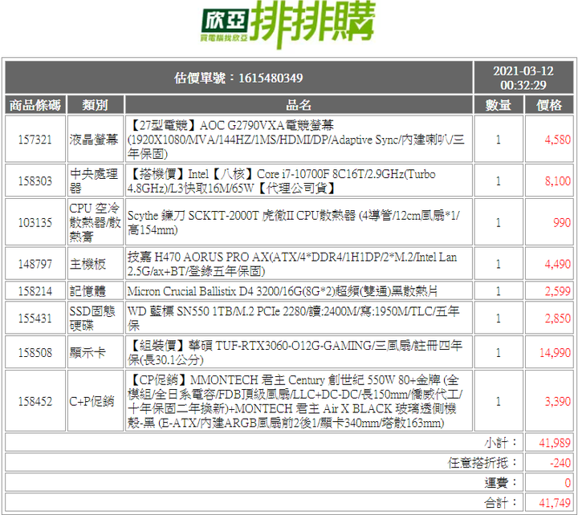Click barcode 158303
This screenshot has width=578, height=515.
[x=35, y=180]
